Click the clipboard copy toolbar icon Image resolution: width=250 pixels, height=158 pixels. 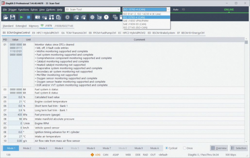point(58,17)
